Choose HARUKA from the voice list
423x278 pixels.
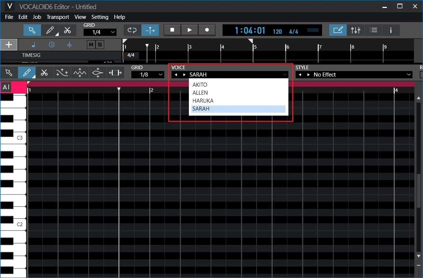tap(203, 101)
